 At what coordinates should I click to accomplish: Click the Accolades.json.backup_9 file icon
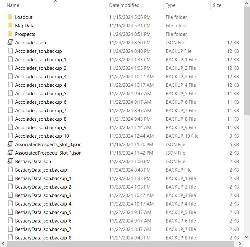pos(10,127)
